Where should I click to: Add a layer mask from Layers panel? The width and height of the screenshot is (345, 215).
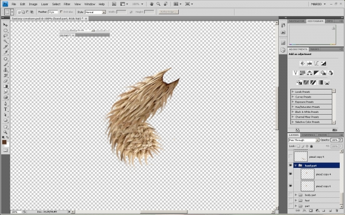click(310, 210)
